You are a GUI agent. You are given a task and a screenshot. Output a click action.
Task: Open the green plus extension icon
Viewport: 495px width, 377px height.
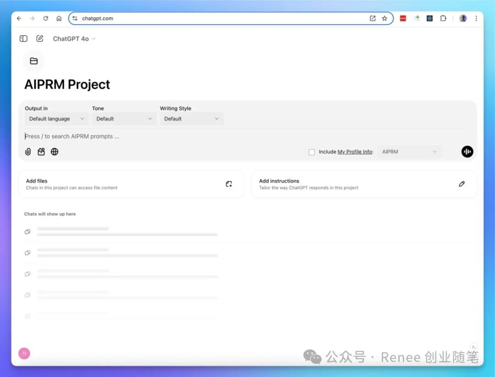pyautogui.click(x=417, y=18)
